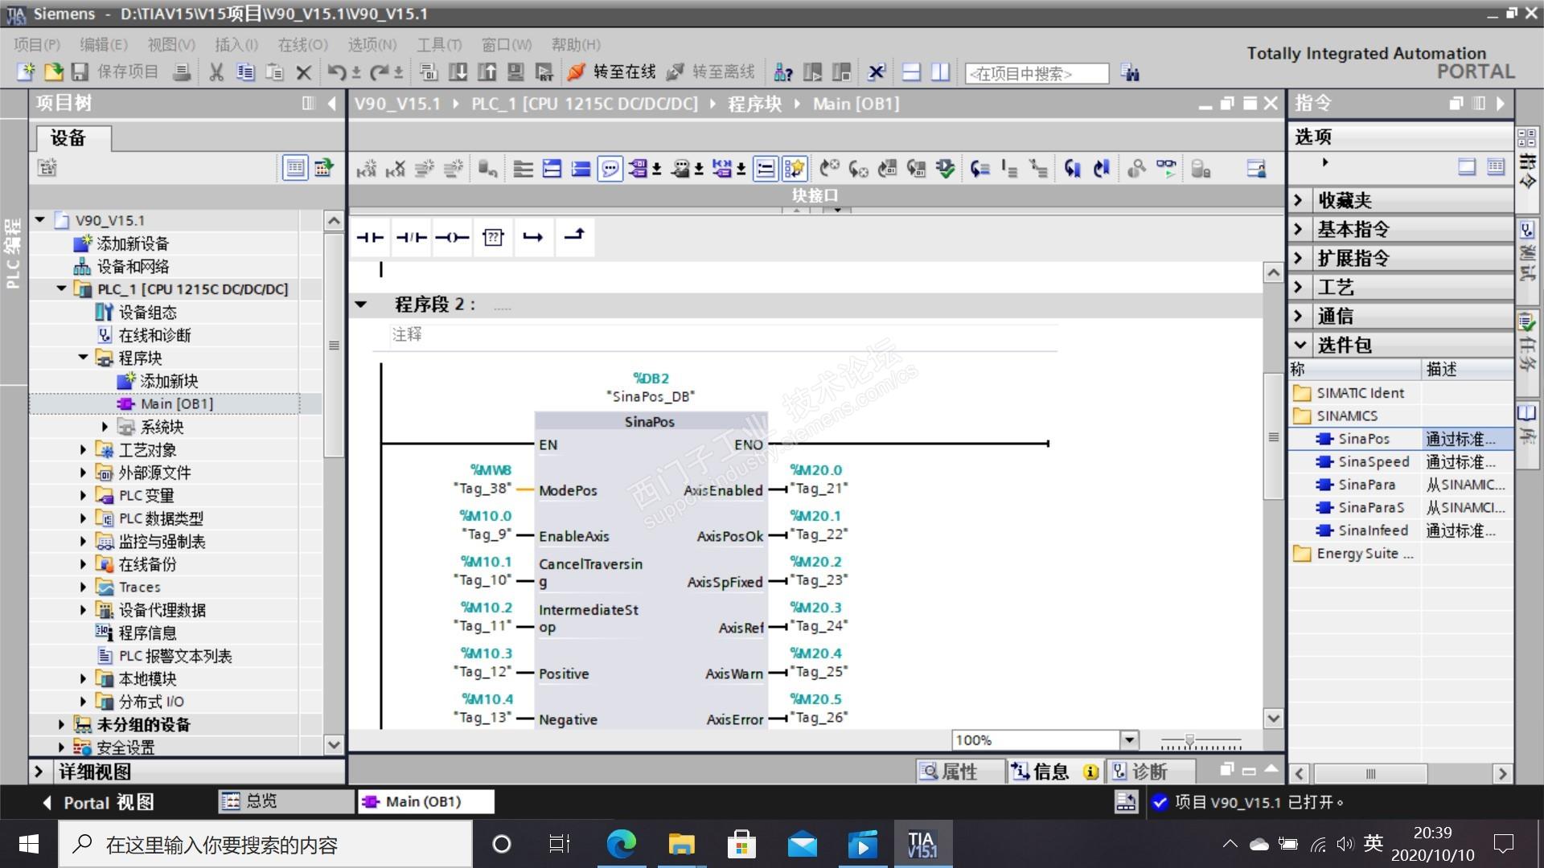The height and width of the screenshot is (868, 1544).
Task: Click the undo icon in toolbar
Action: 336,72
